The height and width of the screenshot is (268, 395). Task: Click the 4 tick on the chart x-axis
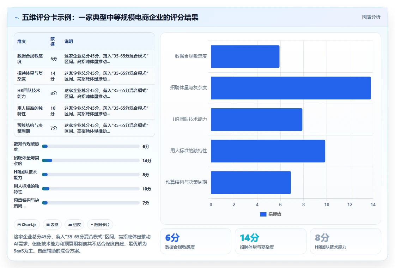(257, 205)
